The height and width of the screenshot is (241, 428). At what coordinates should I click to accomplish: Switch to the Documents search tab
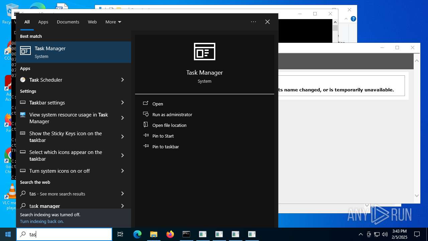[68, 22]
